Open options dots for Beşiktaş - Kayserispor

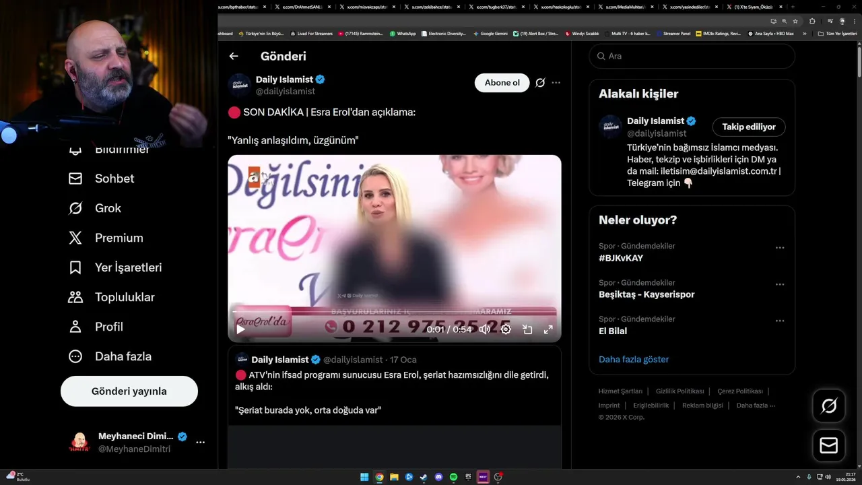(x=780, y=284)
